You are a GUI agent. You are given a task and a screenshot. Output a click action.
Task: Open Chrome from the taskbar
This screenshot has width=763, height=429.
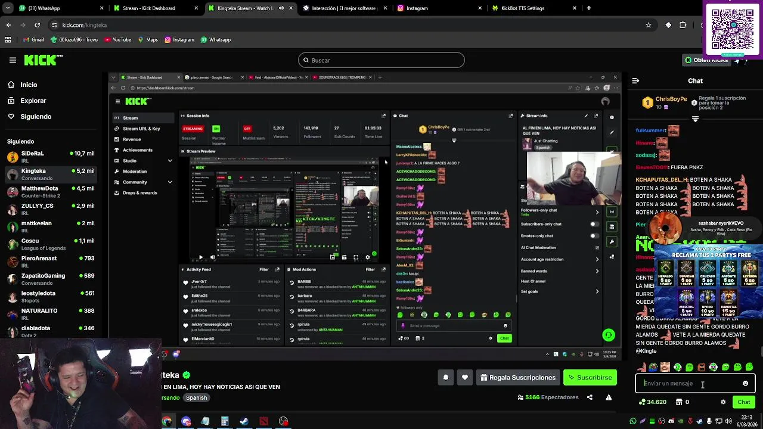[167, 421]
